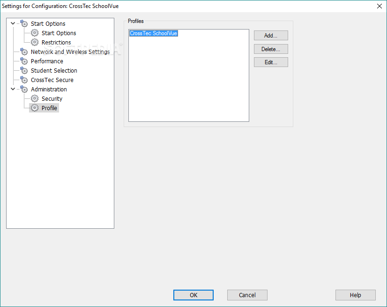Open the Security settings page
Image resolution: width=387 pixels, height=307 pixels.
click(52, 99)
